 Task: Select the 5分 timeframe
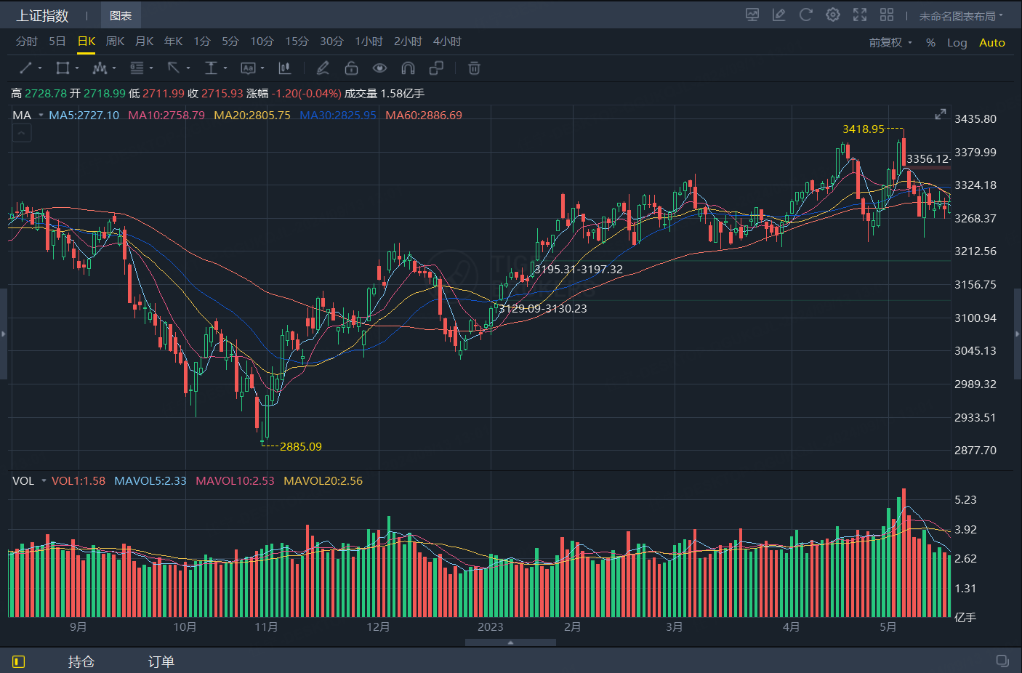(x=230, y=41)
